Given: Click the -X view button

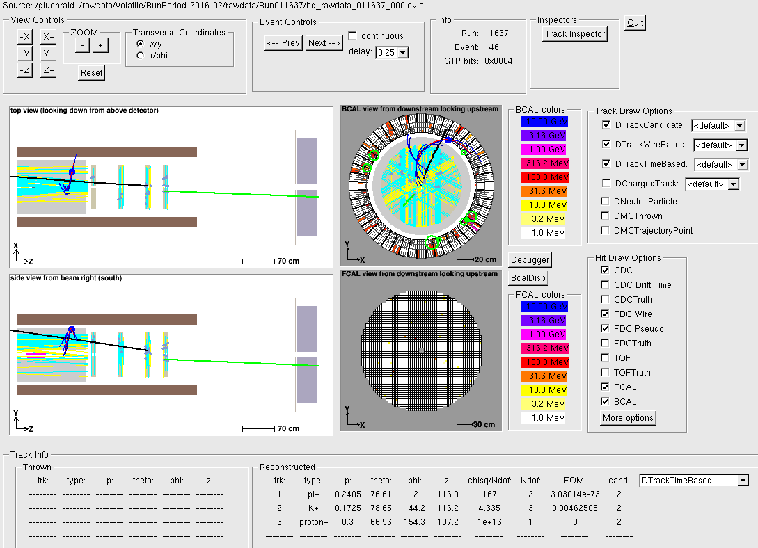Looking at the screenshot, I should [24, 37].
